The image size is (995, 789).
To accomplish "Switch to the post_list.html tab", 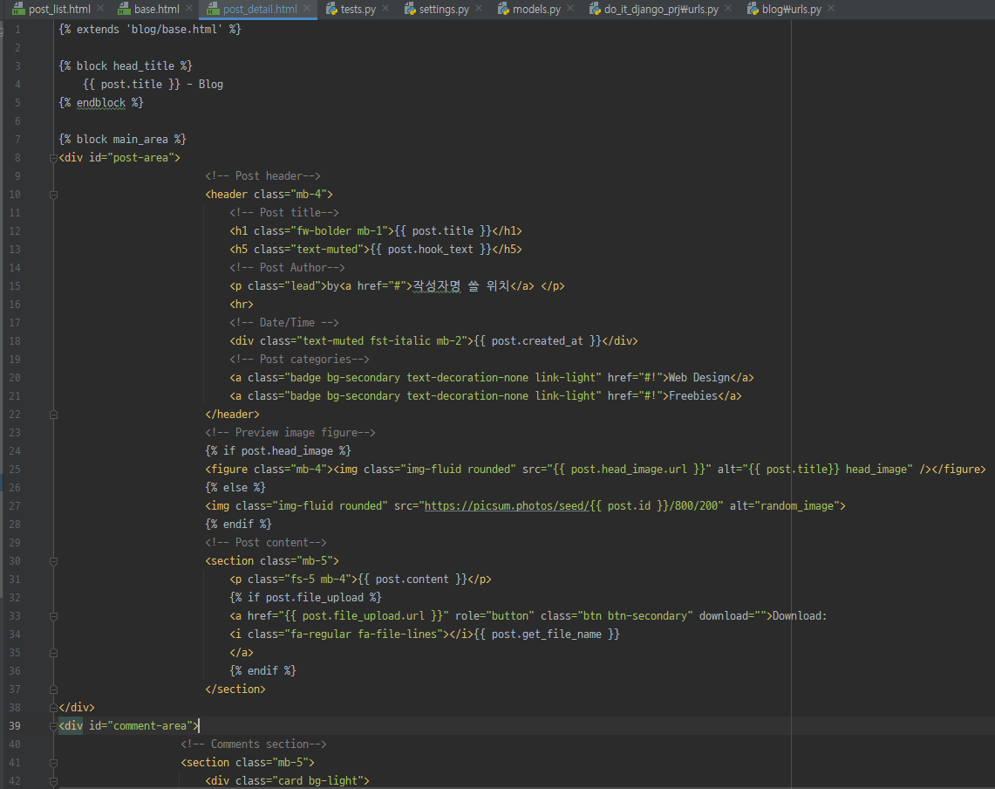I will click(59, 9).
